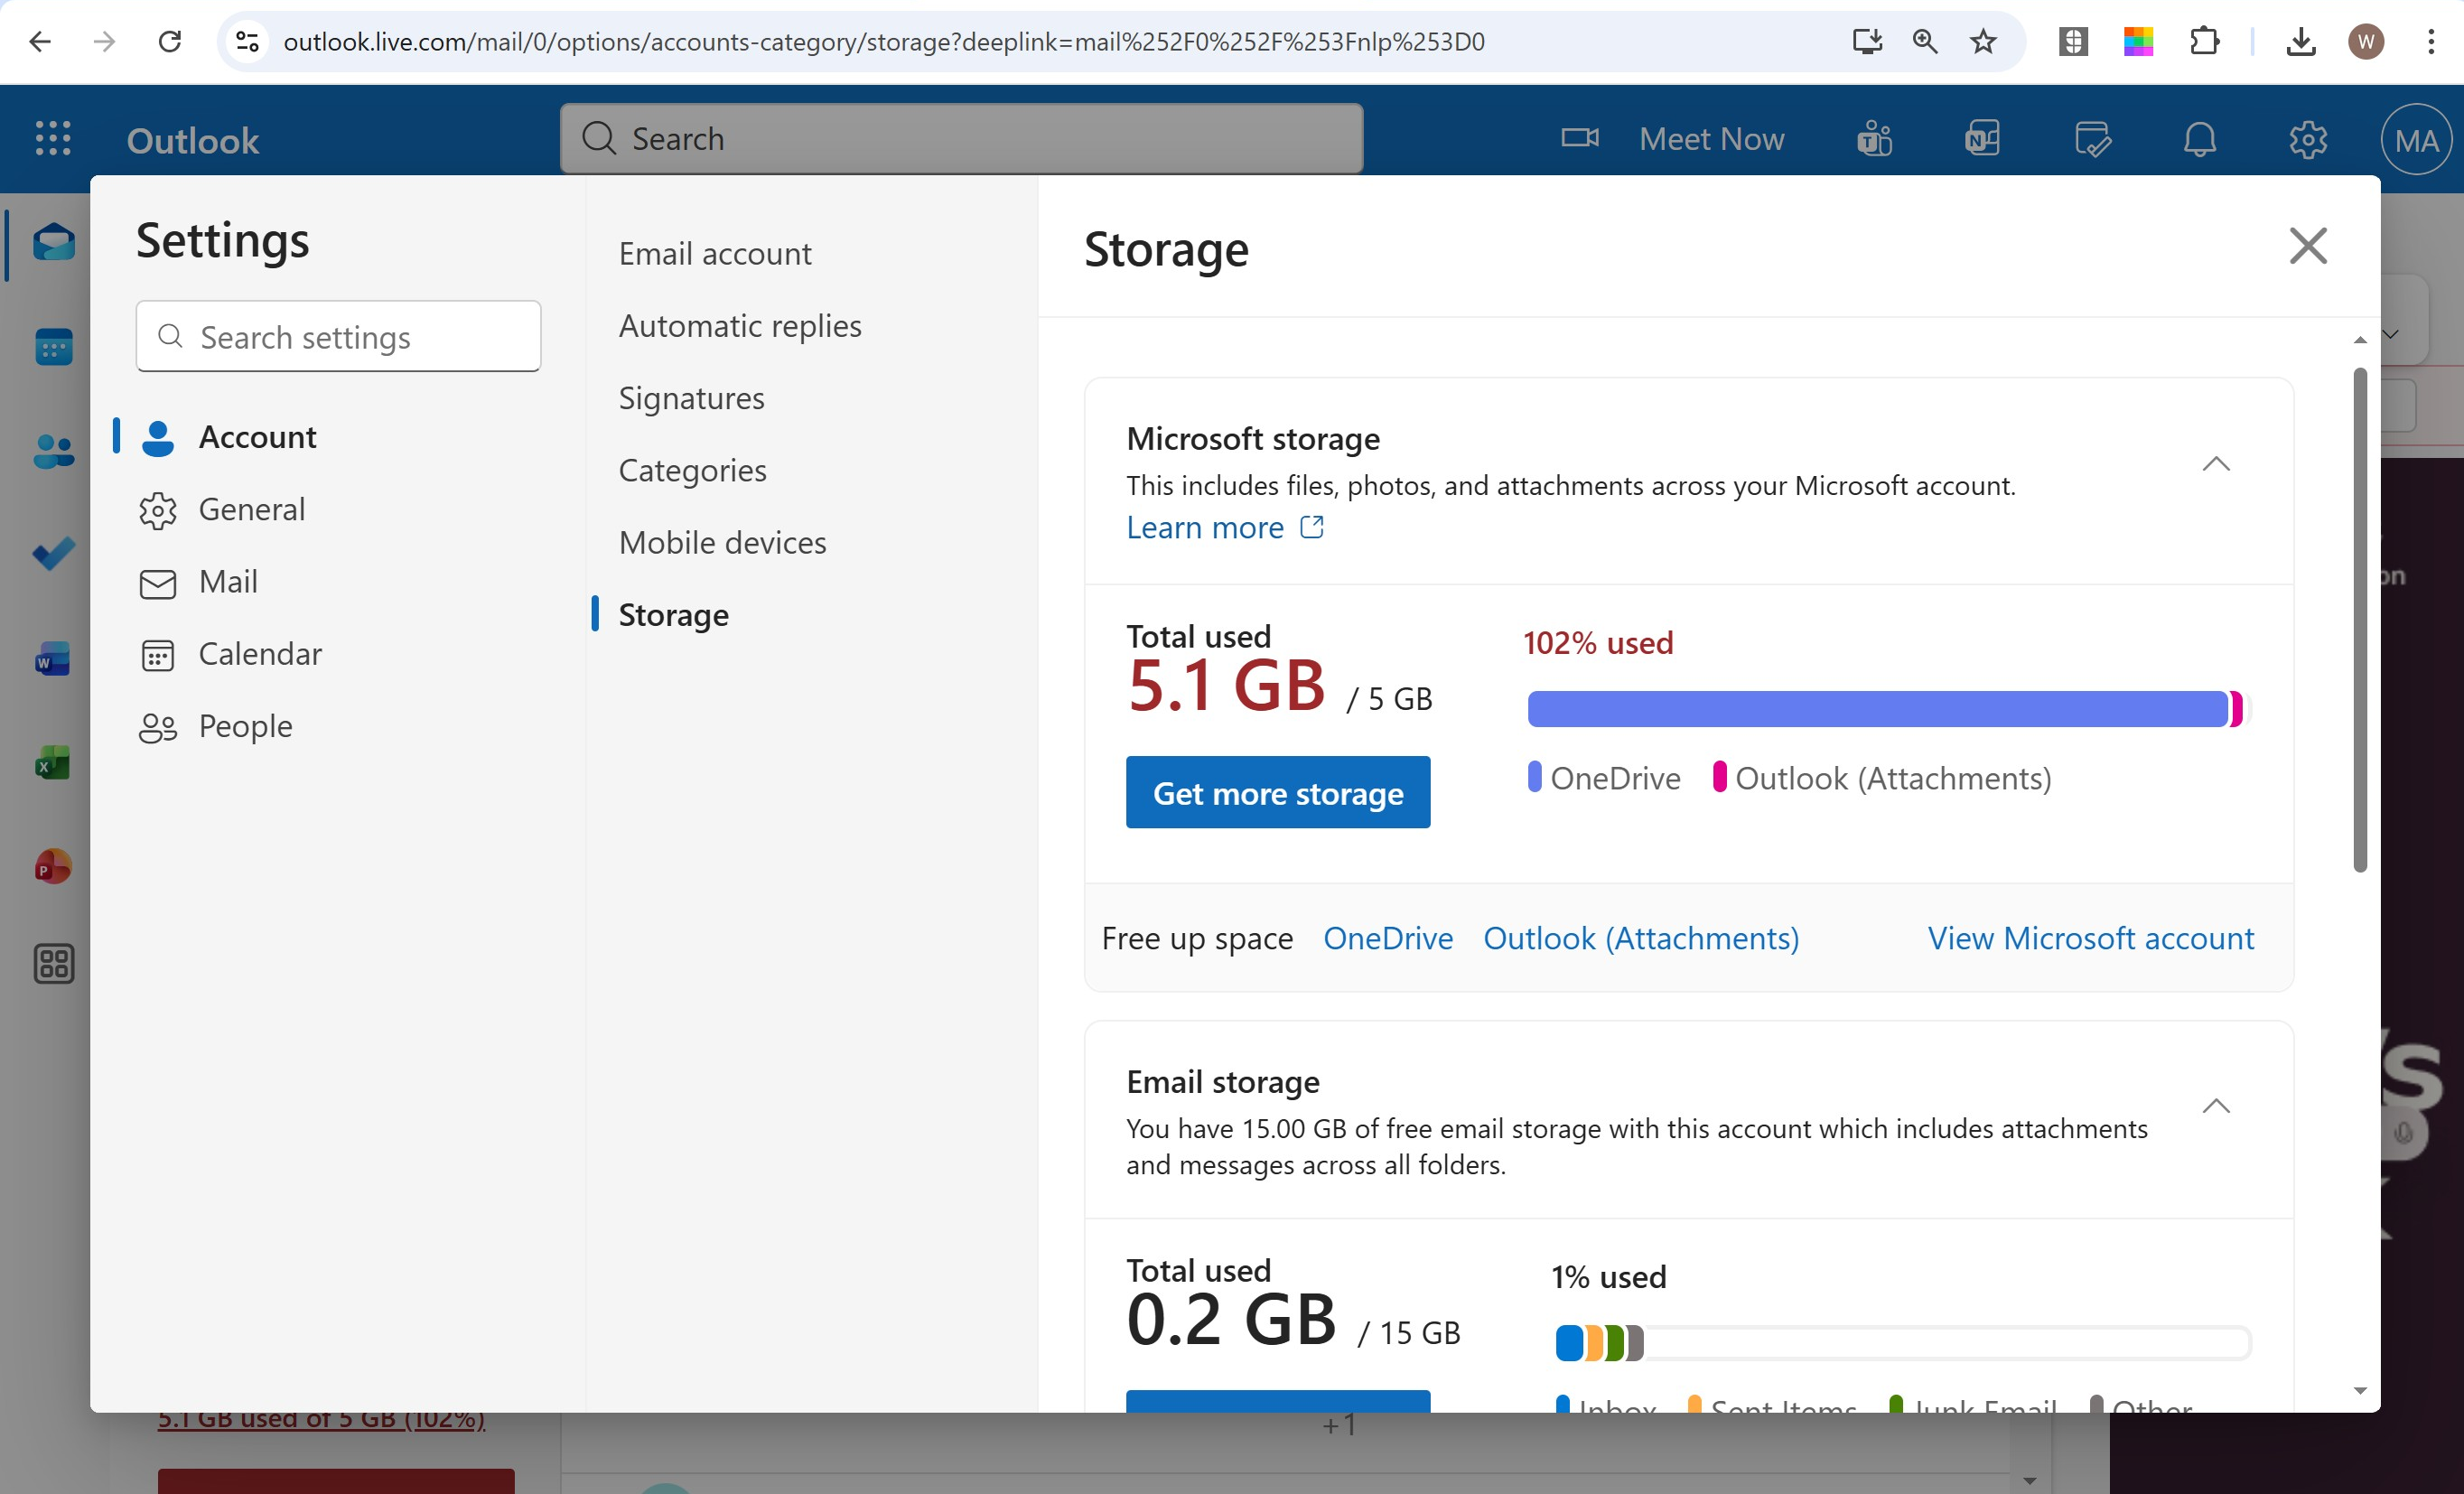Open browser extensions puzzle icon
This screenshot has width=2464, height=1494.
click(2204, 41)
